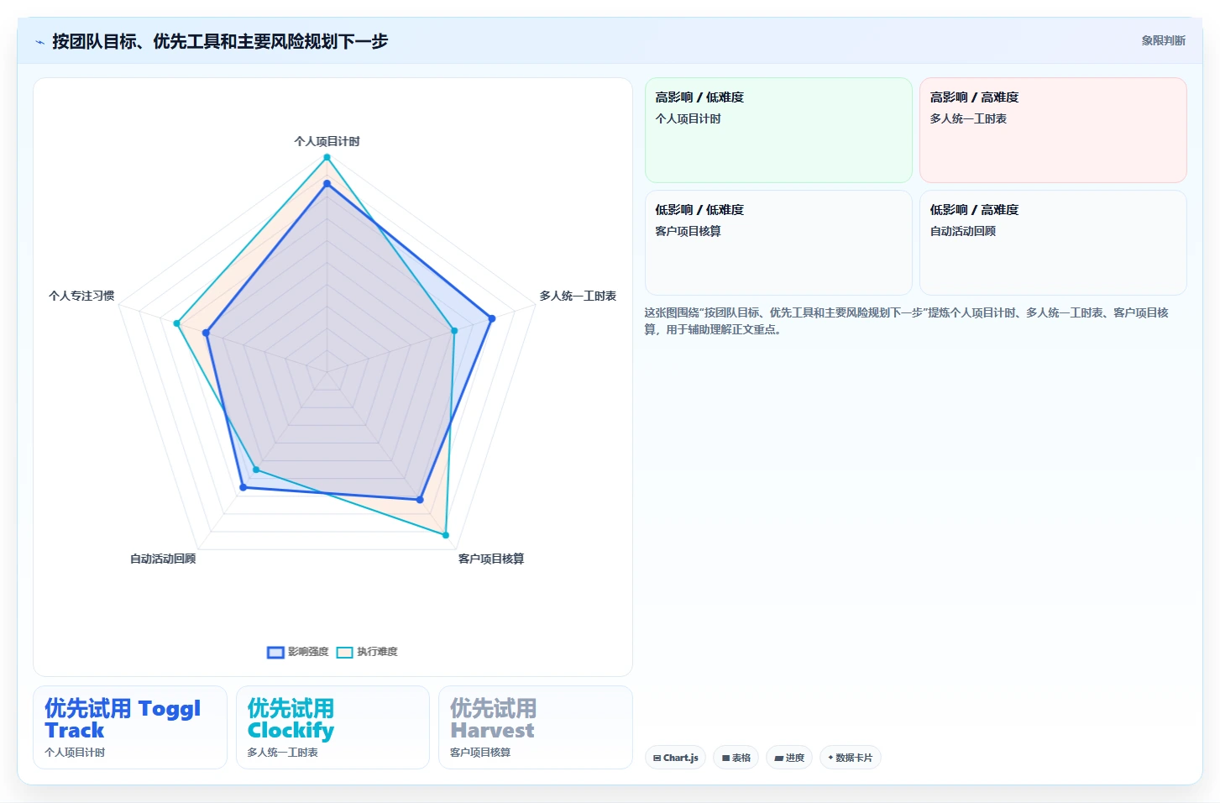
Task: Select the 个人项目计时 radar axis label
Action: pos(327,141)
